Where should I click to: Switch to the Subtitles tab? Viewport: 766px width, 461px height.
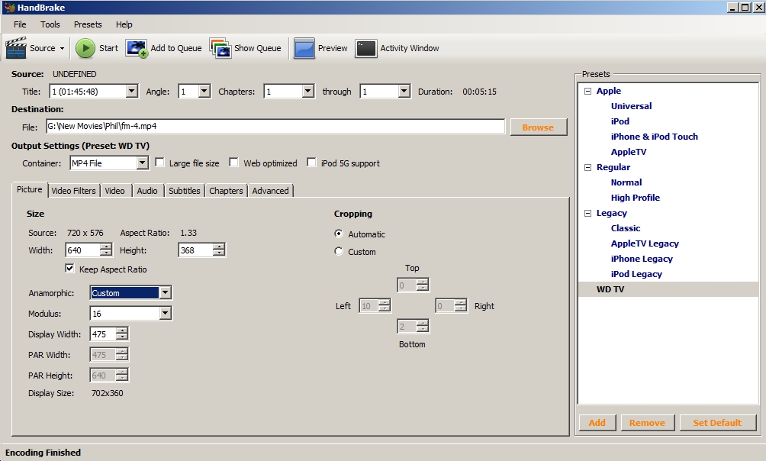pyautogui.click(x=184, y=191)
